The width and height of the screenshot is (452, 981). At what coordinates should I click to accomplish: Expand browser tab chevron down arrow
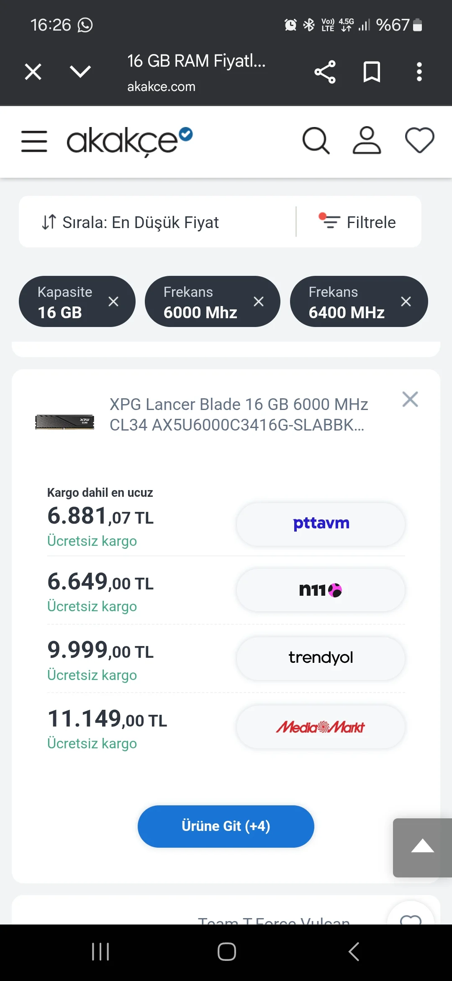80,72
